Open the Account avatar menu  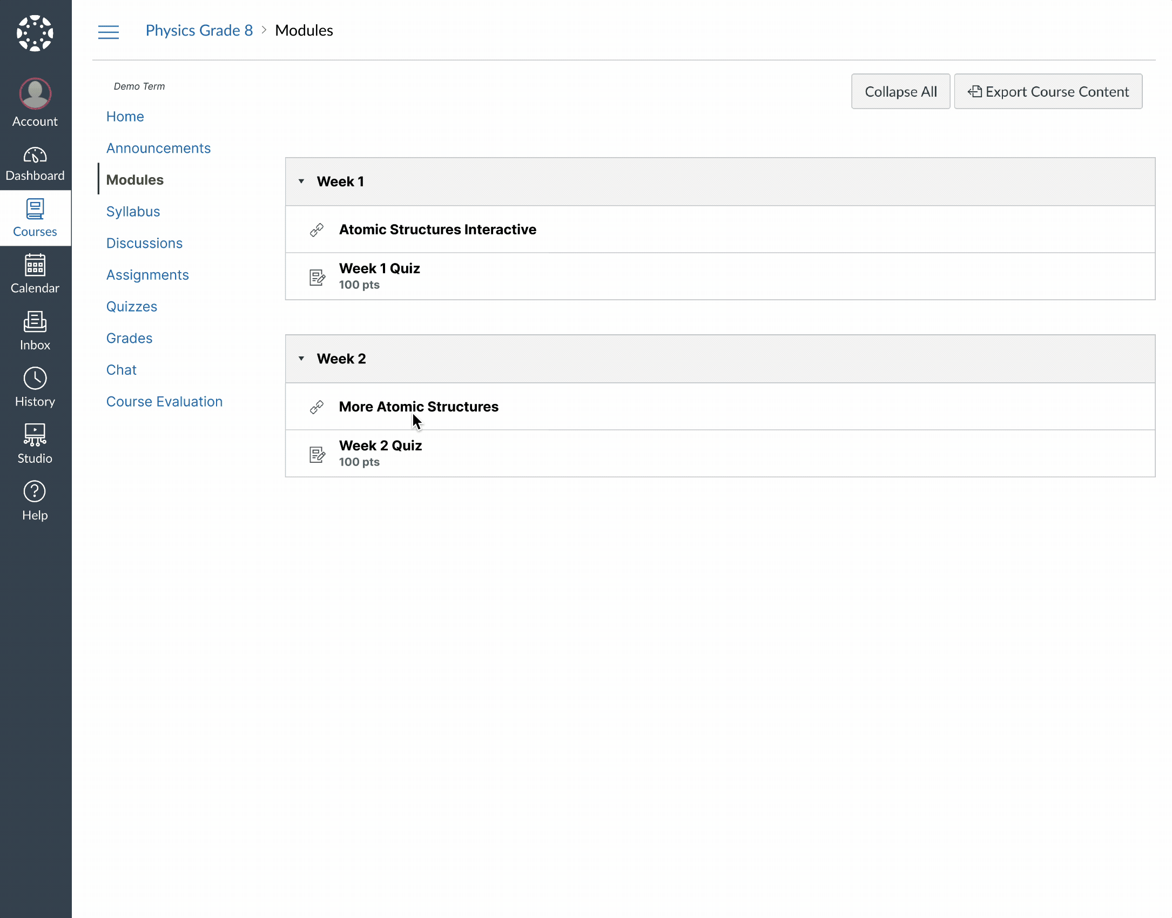click(35, 94)
